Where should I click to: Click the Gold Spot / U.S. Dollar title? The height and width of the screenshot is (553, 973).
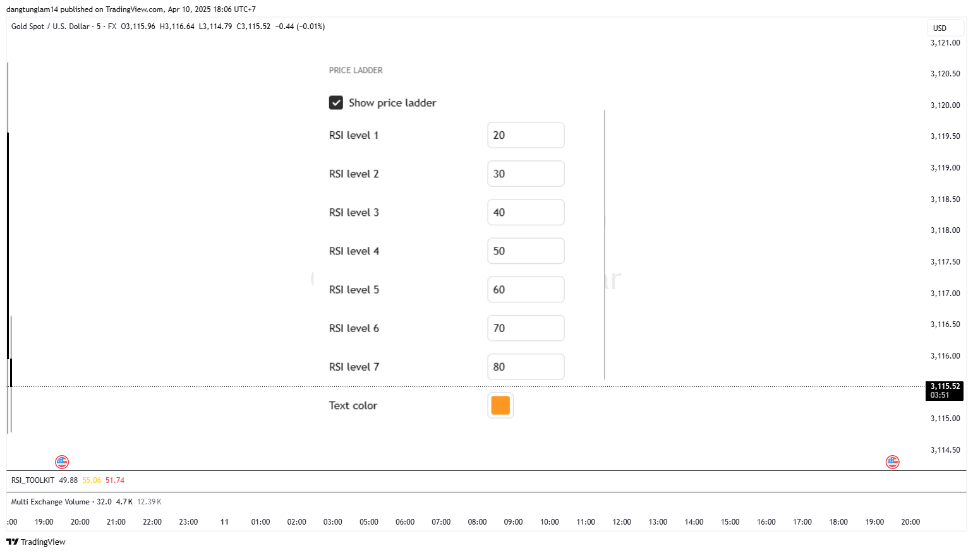[x=51, y=27]
